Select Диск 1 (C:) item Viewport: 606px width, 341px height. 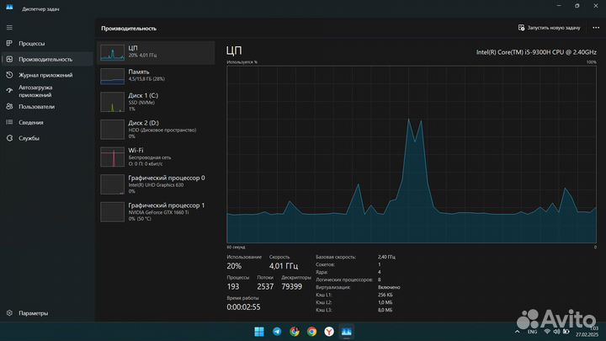156,102
